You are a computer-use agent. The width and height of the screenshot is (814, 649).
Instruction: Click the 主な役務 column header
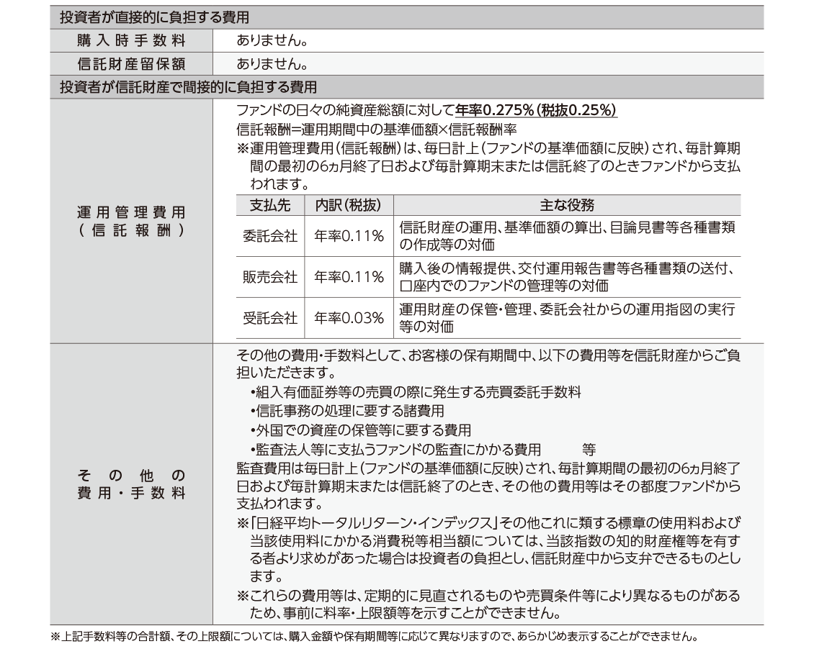click(x=567, y=205)
